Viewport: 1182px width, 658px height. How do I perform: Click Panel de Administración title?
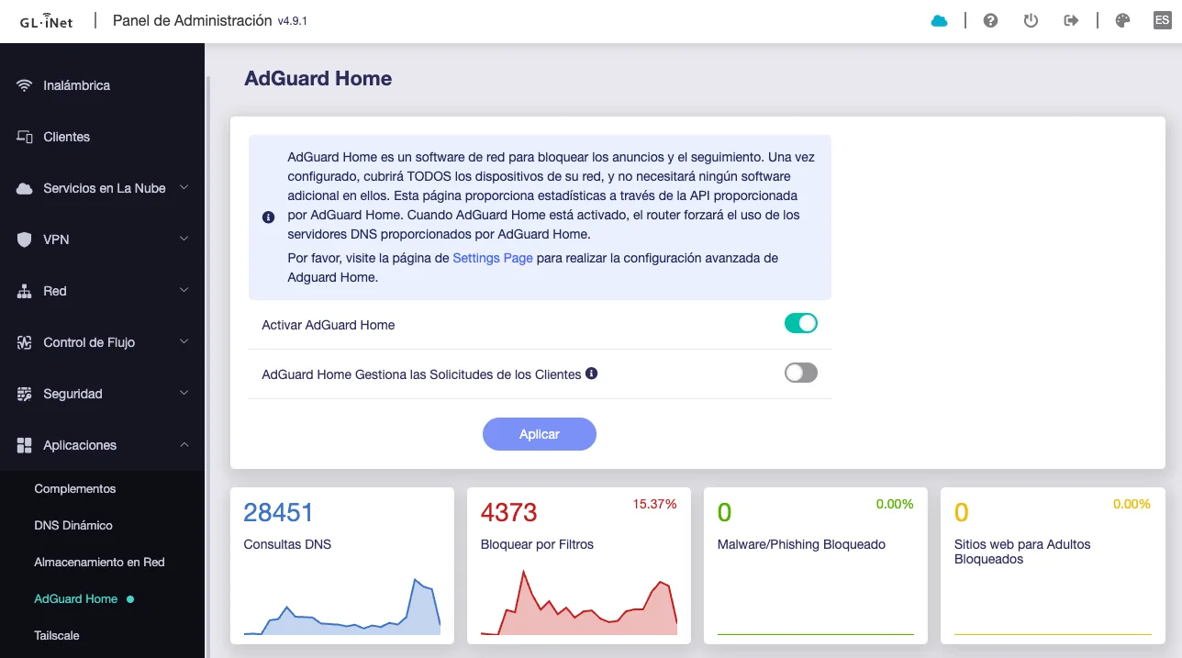point(192,20)
